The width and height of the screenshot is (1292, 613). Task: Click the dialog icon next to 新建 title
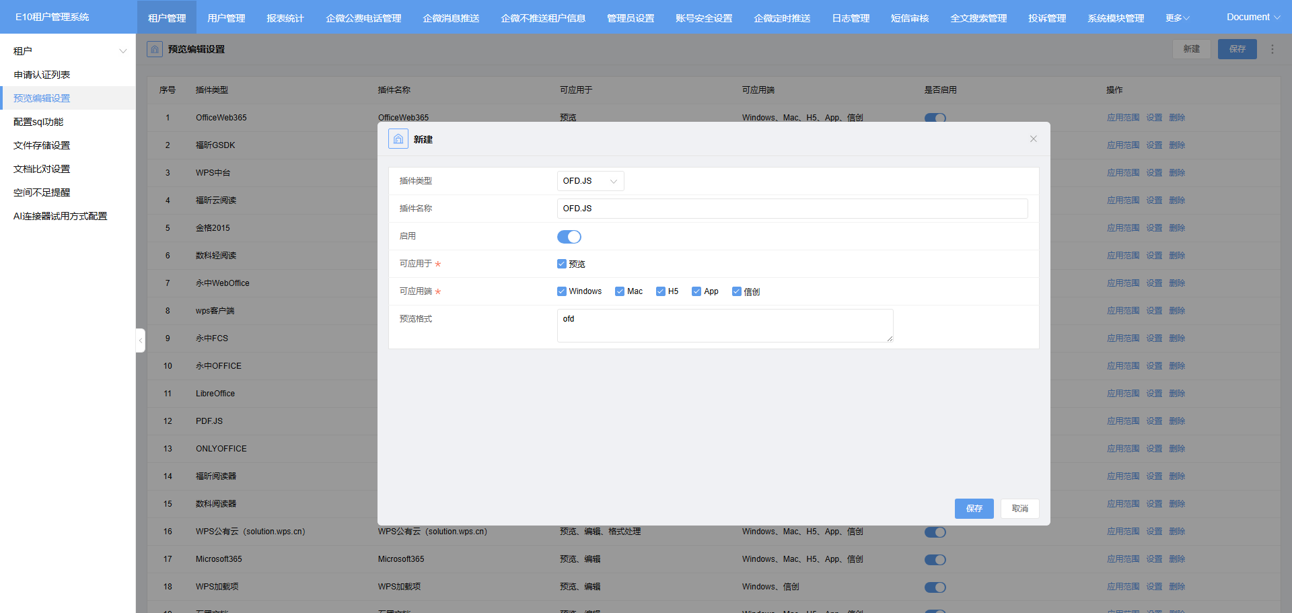tap(398, 139)
